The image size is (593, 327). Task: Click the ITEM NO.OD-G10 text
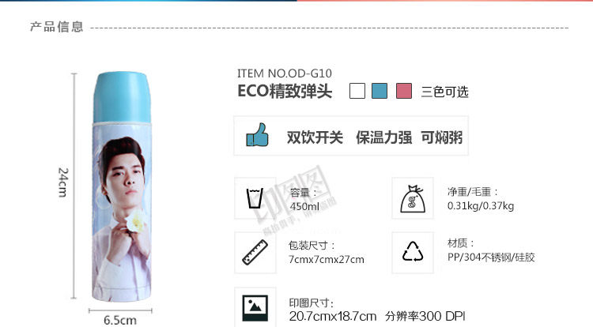(285, 73)
